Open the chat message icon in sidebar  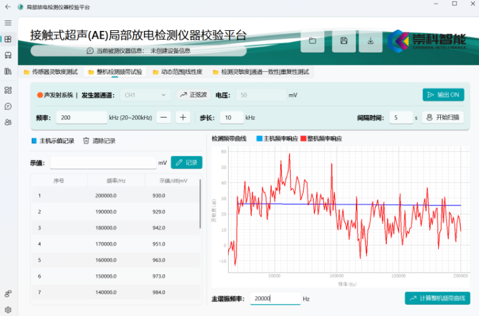[x=8, y=106]
